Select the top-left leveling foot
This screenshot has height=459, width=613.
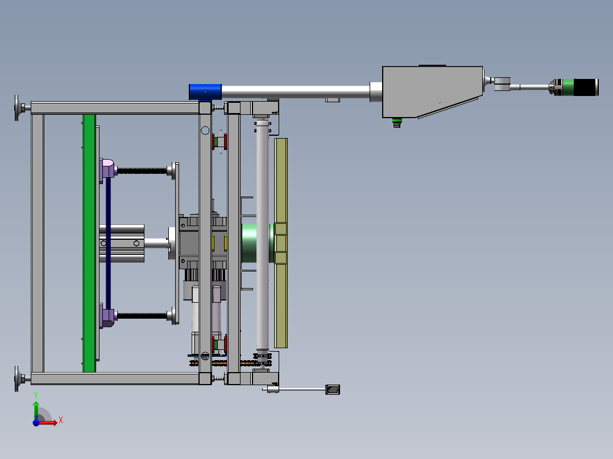pos(22,108)
